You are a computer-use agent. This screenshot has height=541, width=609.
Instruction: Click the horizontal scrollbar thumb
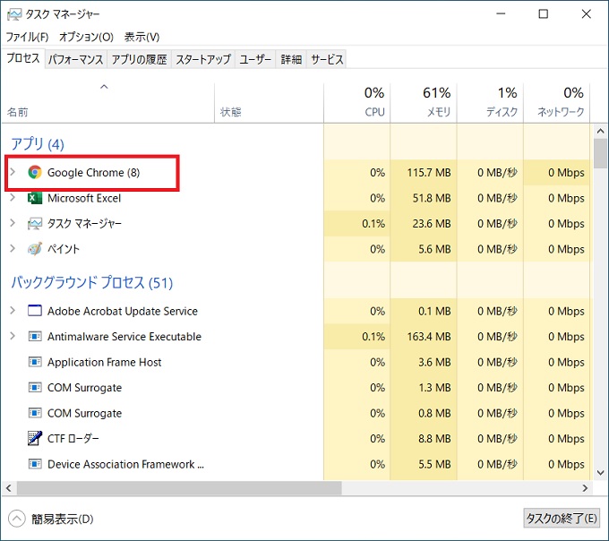(x=179, y=488)
